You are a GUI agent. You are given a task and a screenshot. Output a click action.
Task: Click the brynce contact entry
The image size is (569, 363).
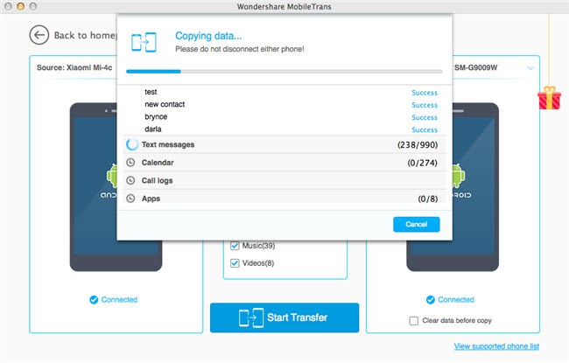(x=156, y=116)
